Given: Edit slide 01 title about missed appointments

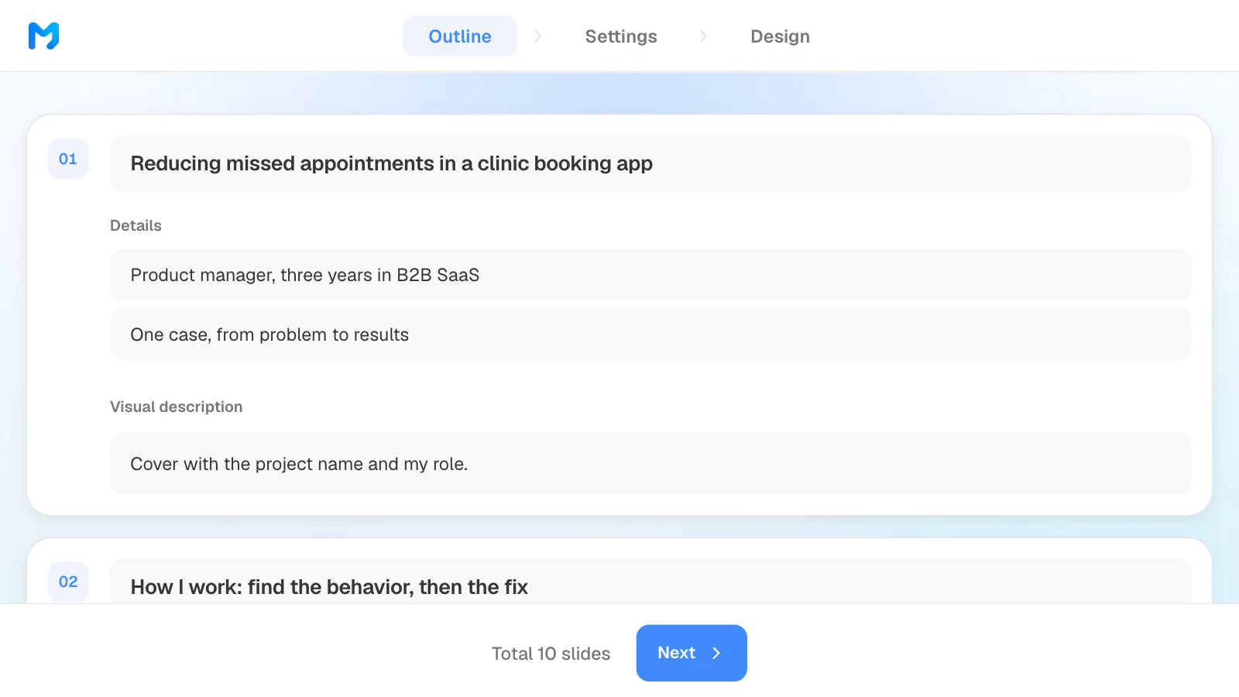Looking at the screenshot, I should (650, 163).
